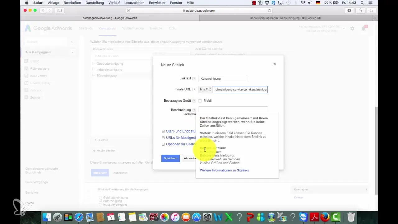Viewport: 398px width, 224px height.
Task: Select Zwirner campaign in sidebar
Action: [x=35, y=97]
